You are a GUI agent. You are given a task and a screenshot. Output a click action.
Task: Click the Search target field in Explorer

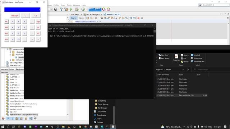click(x=211, y=70)
